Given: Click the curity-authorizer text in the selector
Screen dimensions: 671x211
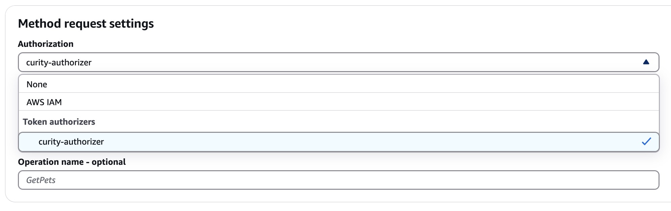Looking at the screenshot, I should [59, 62].
